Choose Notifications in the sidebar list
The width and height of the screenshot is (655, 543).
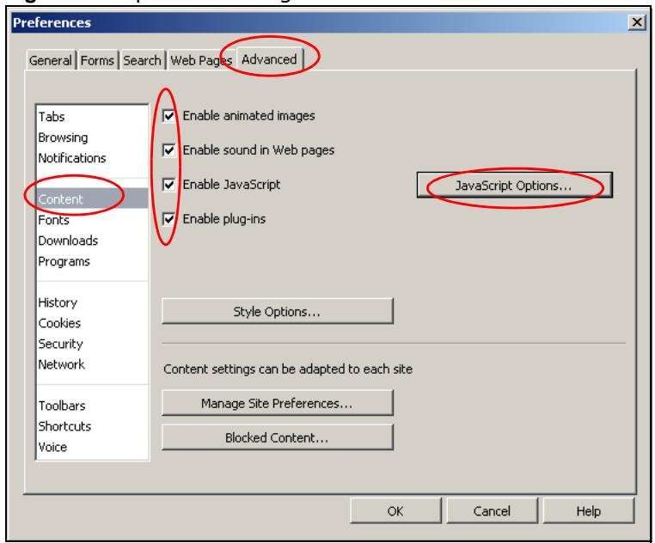click(x=92, y=158)
